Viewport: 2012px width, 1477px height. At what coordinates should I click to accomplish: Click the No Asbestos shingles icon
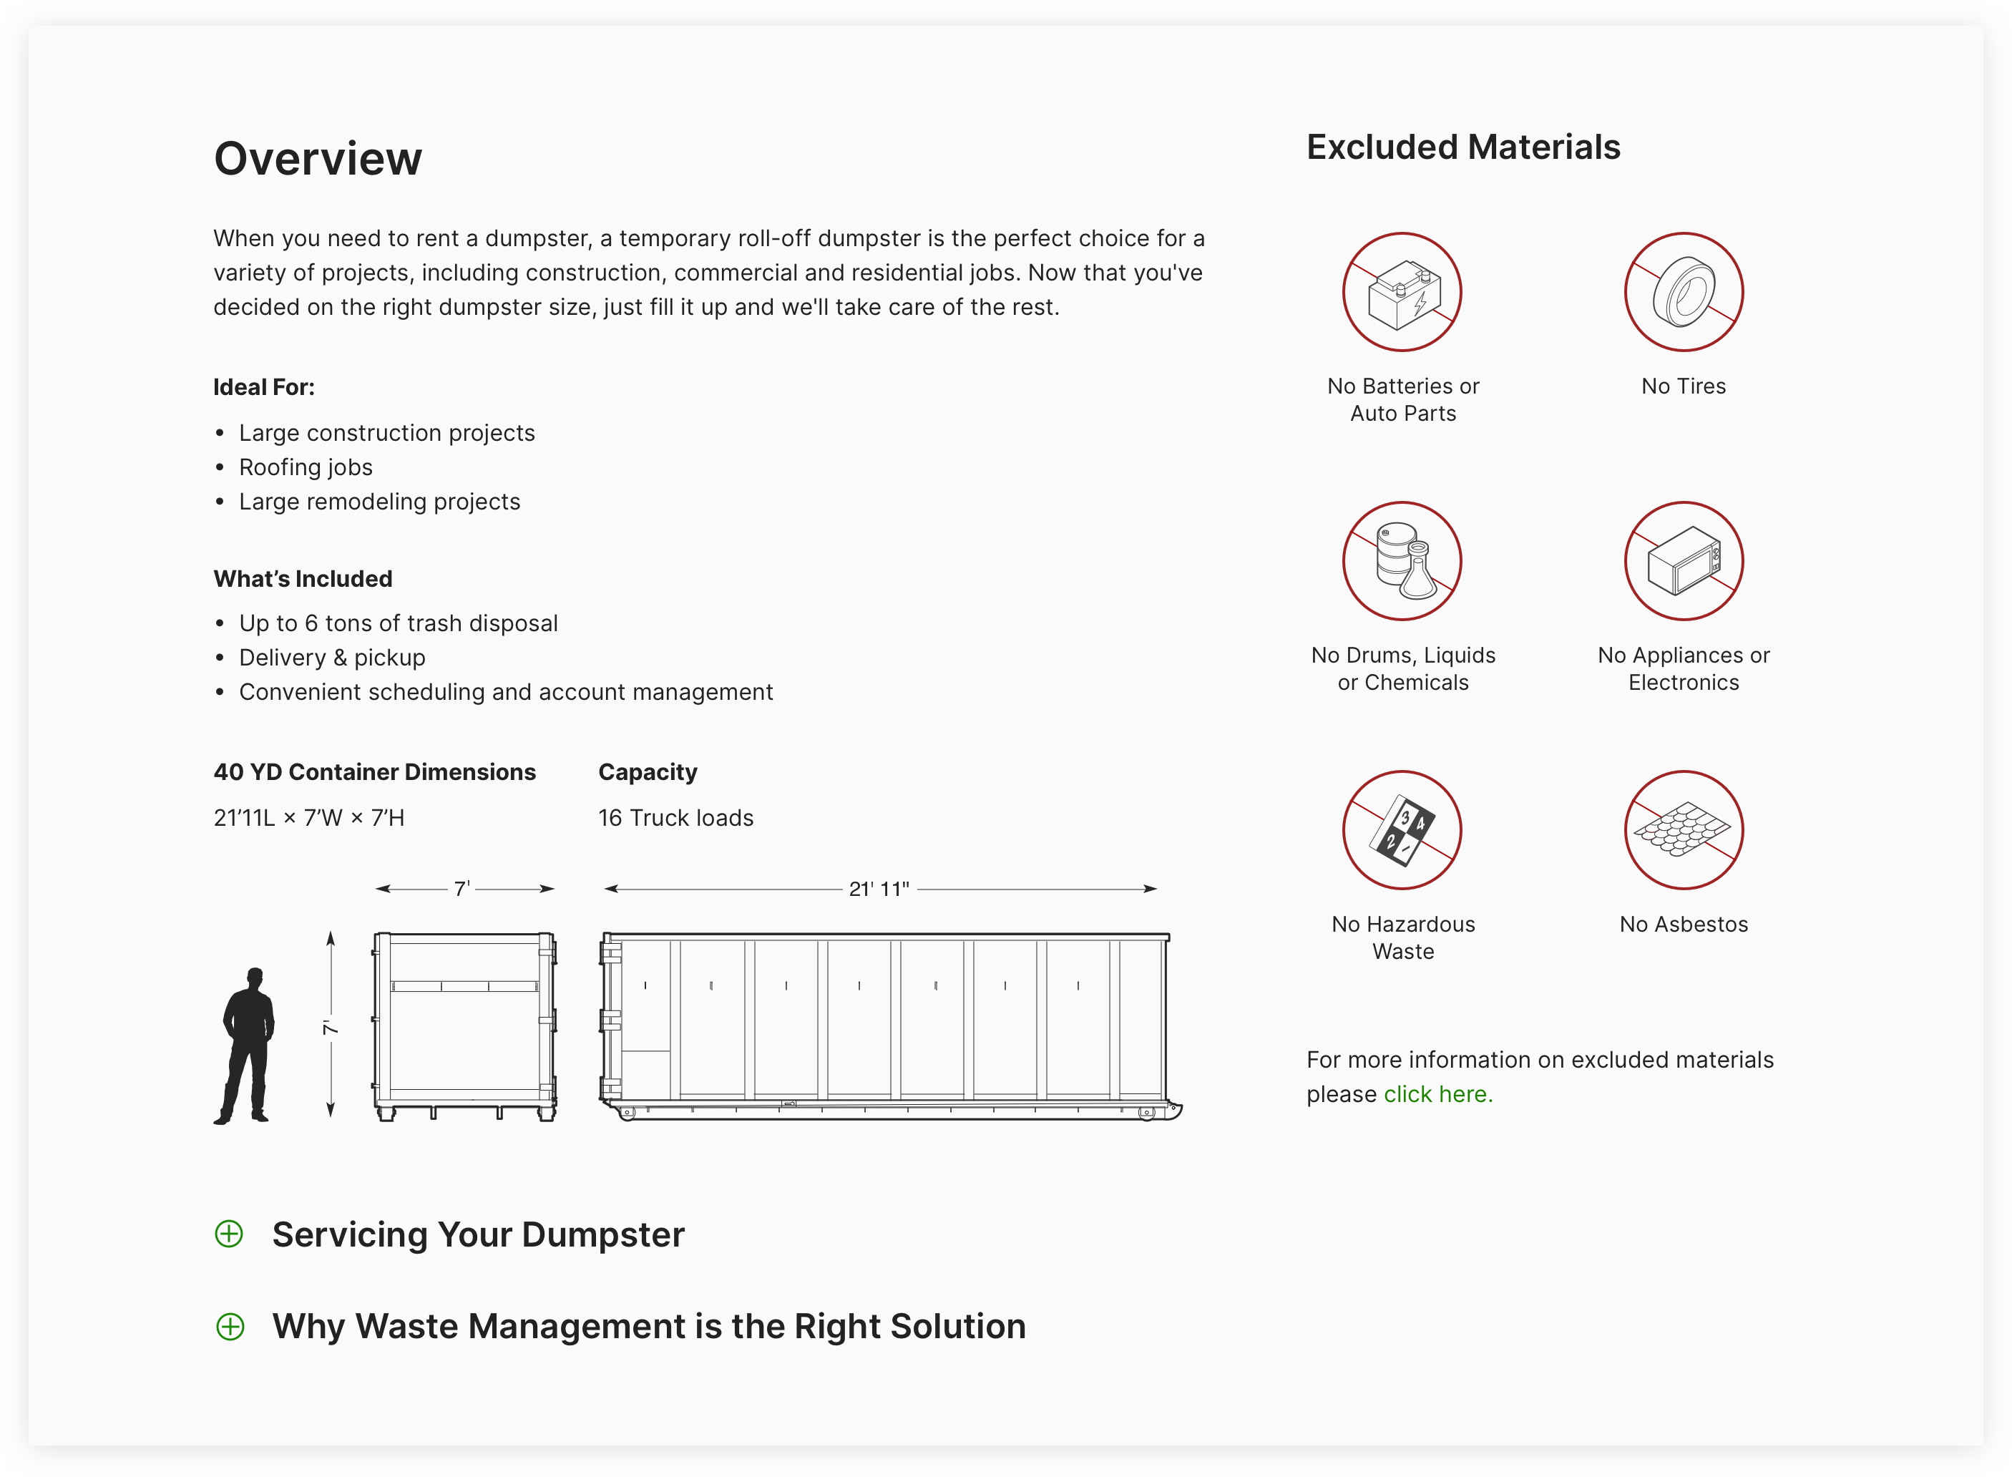pos(1683,829)
